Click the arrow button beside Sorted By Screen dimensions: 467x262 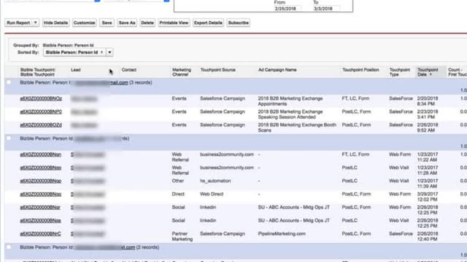click(110, 52)
